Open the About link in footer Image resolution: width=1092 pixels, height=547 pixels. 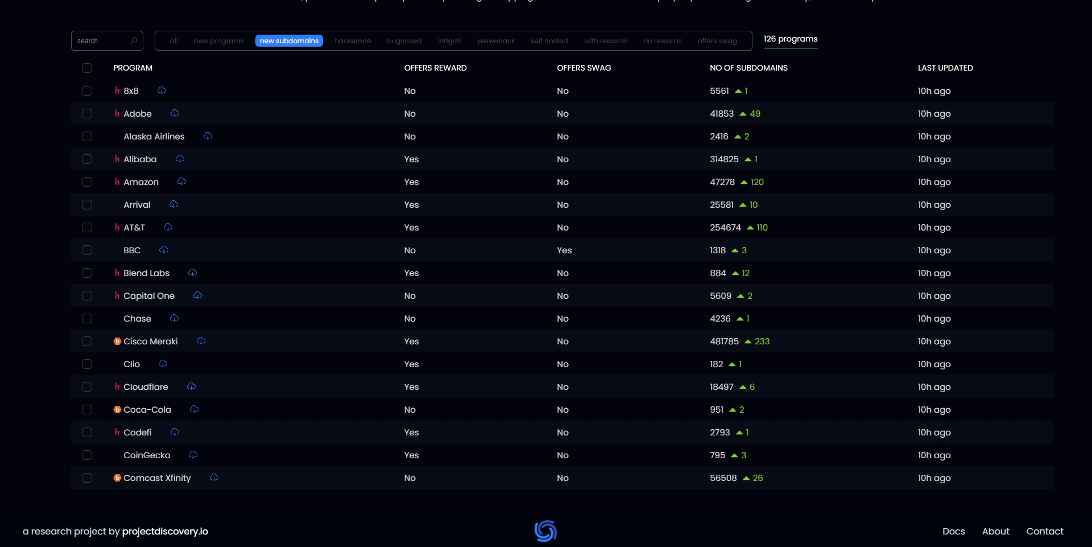tap(996, 531)
